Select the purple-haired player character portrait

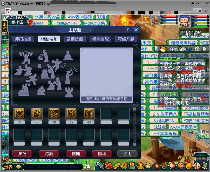(x=185, y=22)
